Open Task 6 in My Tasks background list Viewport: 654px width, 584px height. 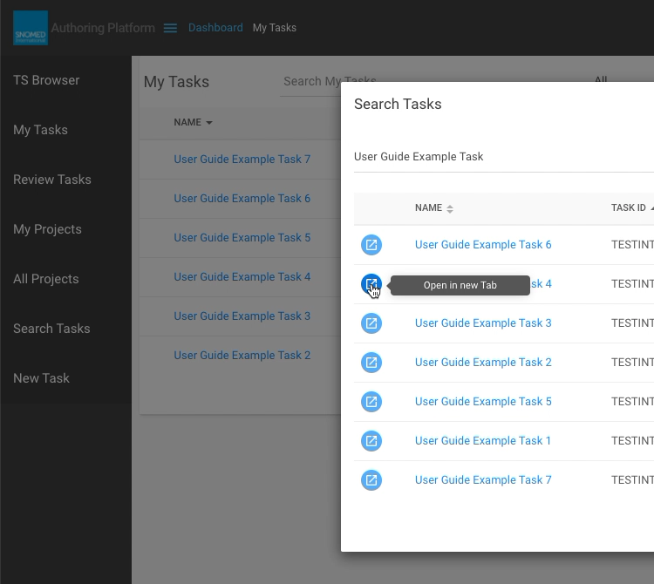tap(242, 199)
